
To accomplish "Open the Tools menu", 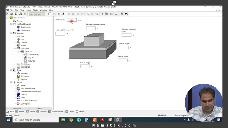I will tap(36, 10).
